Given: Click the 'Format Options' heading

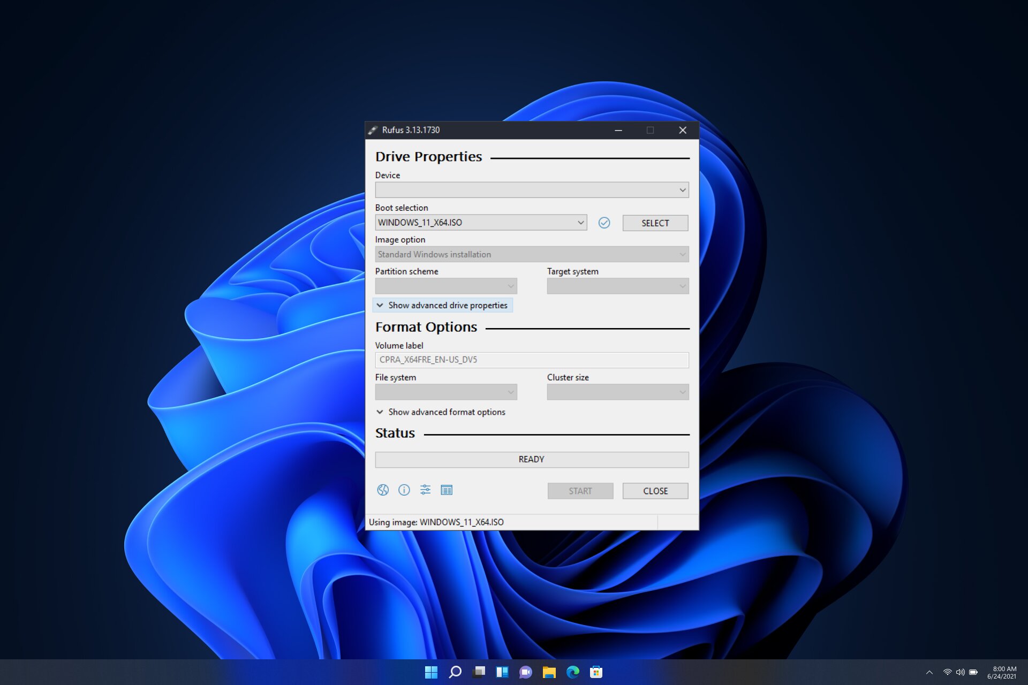Looking at the screenshot, I should point(426,327).
